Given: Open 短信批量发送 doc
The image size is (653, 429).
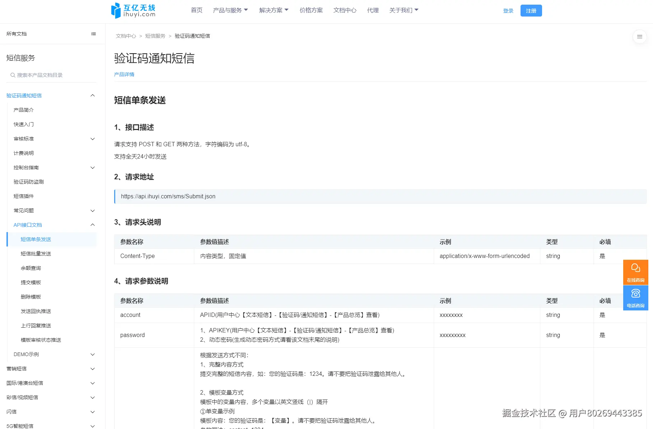Looking at the screenshot, I should click(x=36, y=254).
